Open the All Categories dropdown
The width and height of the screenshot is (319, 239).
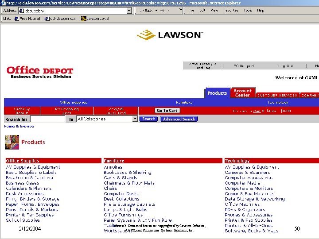[x=107, y=119]
